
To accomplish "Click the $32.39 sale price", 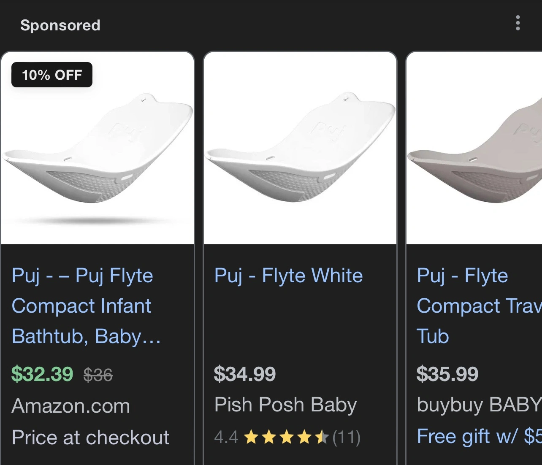I will pyautogui.click(x=42, y=374).
